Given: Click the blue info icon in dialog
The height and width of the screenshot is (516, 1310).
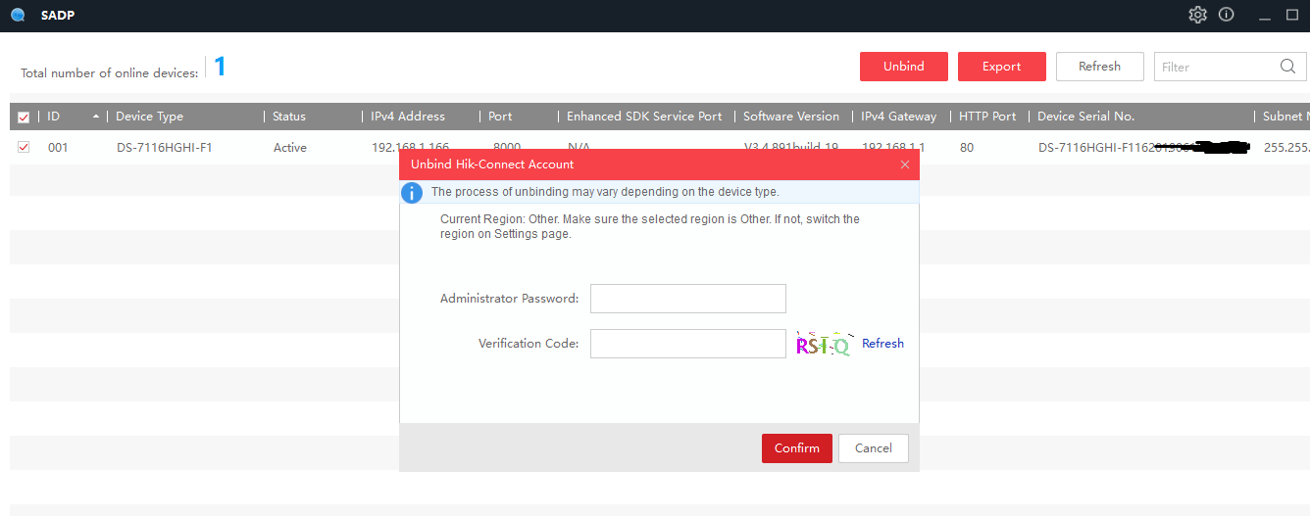Looking at the screenshot, I should pyautogui.click(x=414, y=192).
